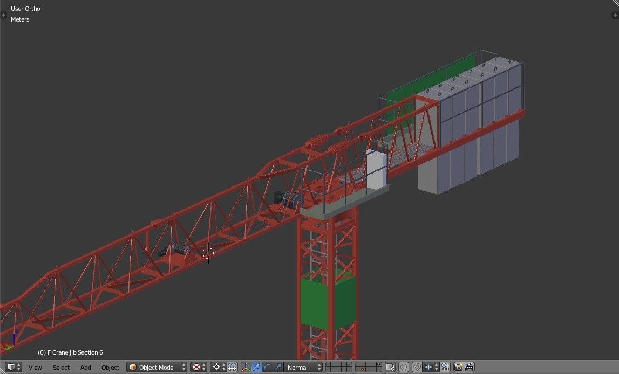Click the OpenGL render still camera icon
The image size is (619, 374).
[458, 367]
